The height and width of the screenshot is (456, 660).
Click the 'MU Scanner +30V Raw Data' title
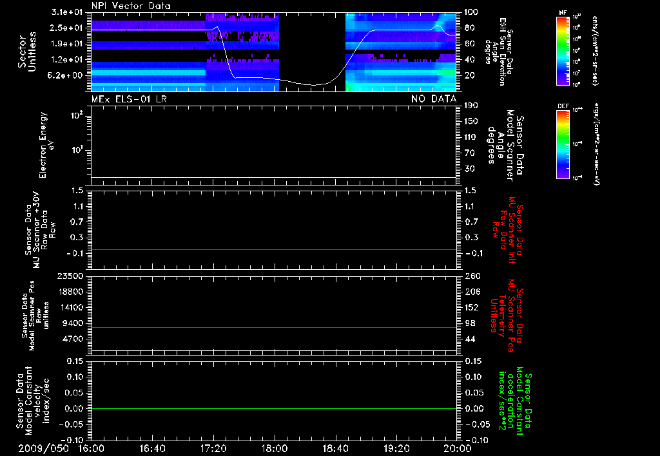(x=41, y=230)
